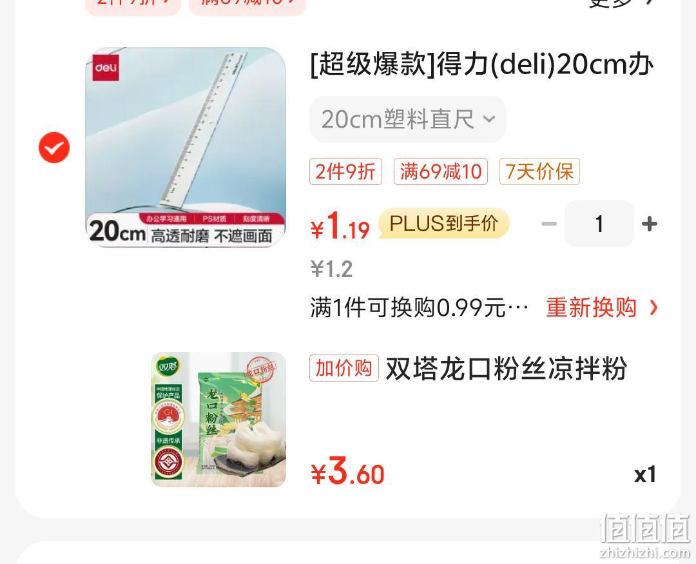Tap the 满69减10 coupon tag
Viewport: 696px width, 564px height.
441,171
